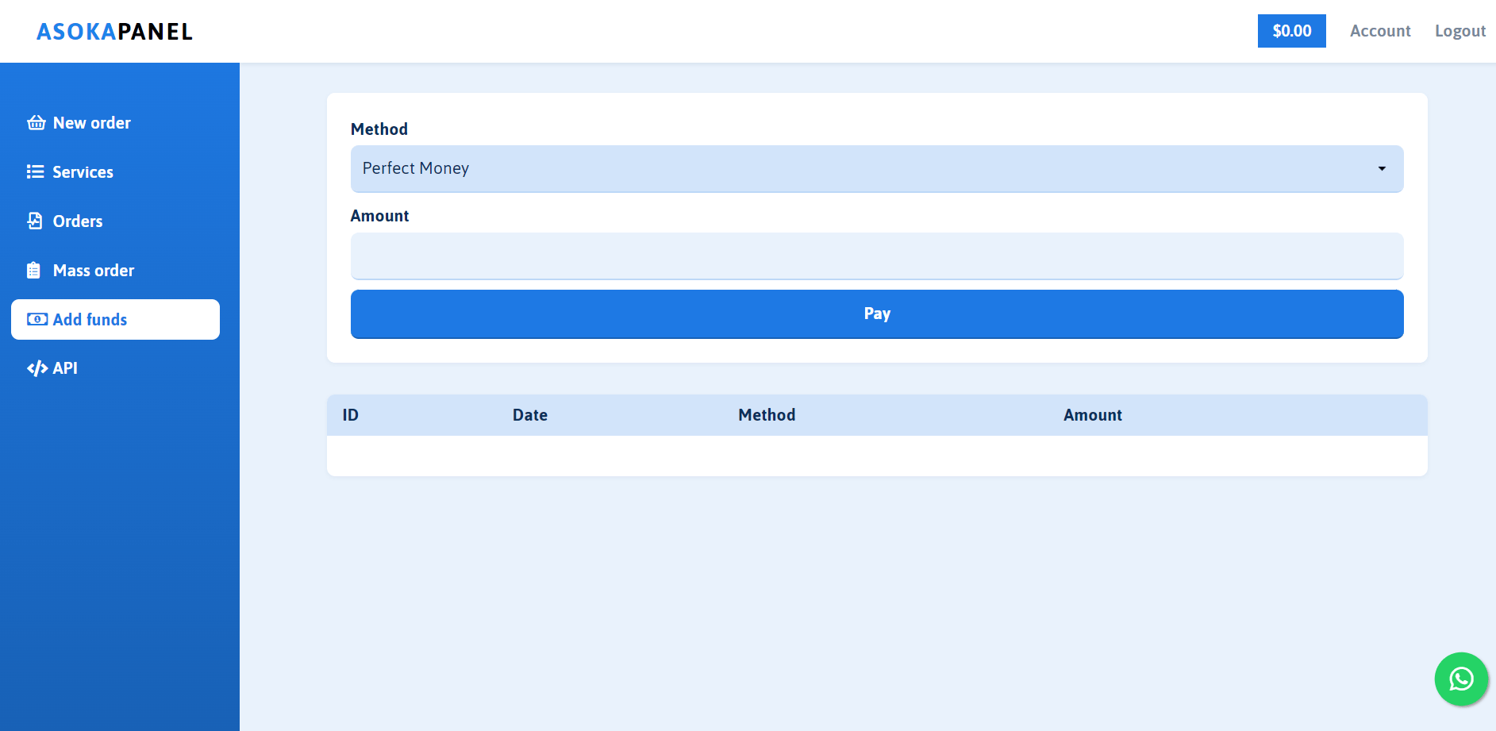Screen dimensions: 1496x731
Task: Click the Mass order clipboard icon
Action: [x=33, y=271]
